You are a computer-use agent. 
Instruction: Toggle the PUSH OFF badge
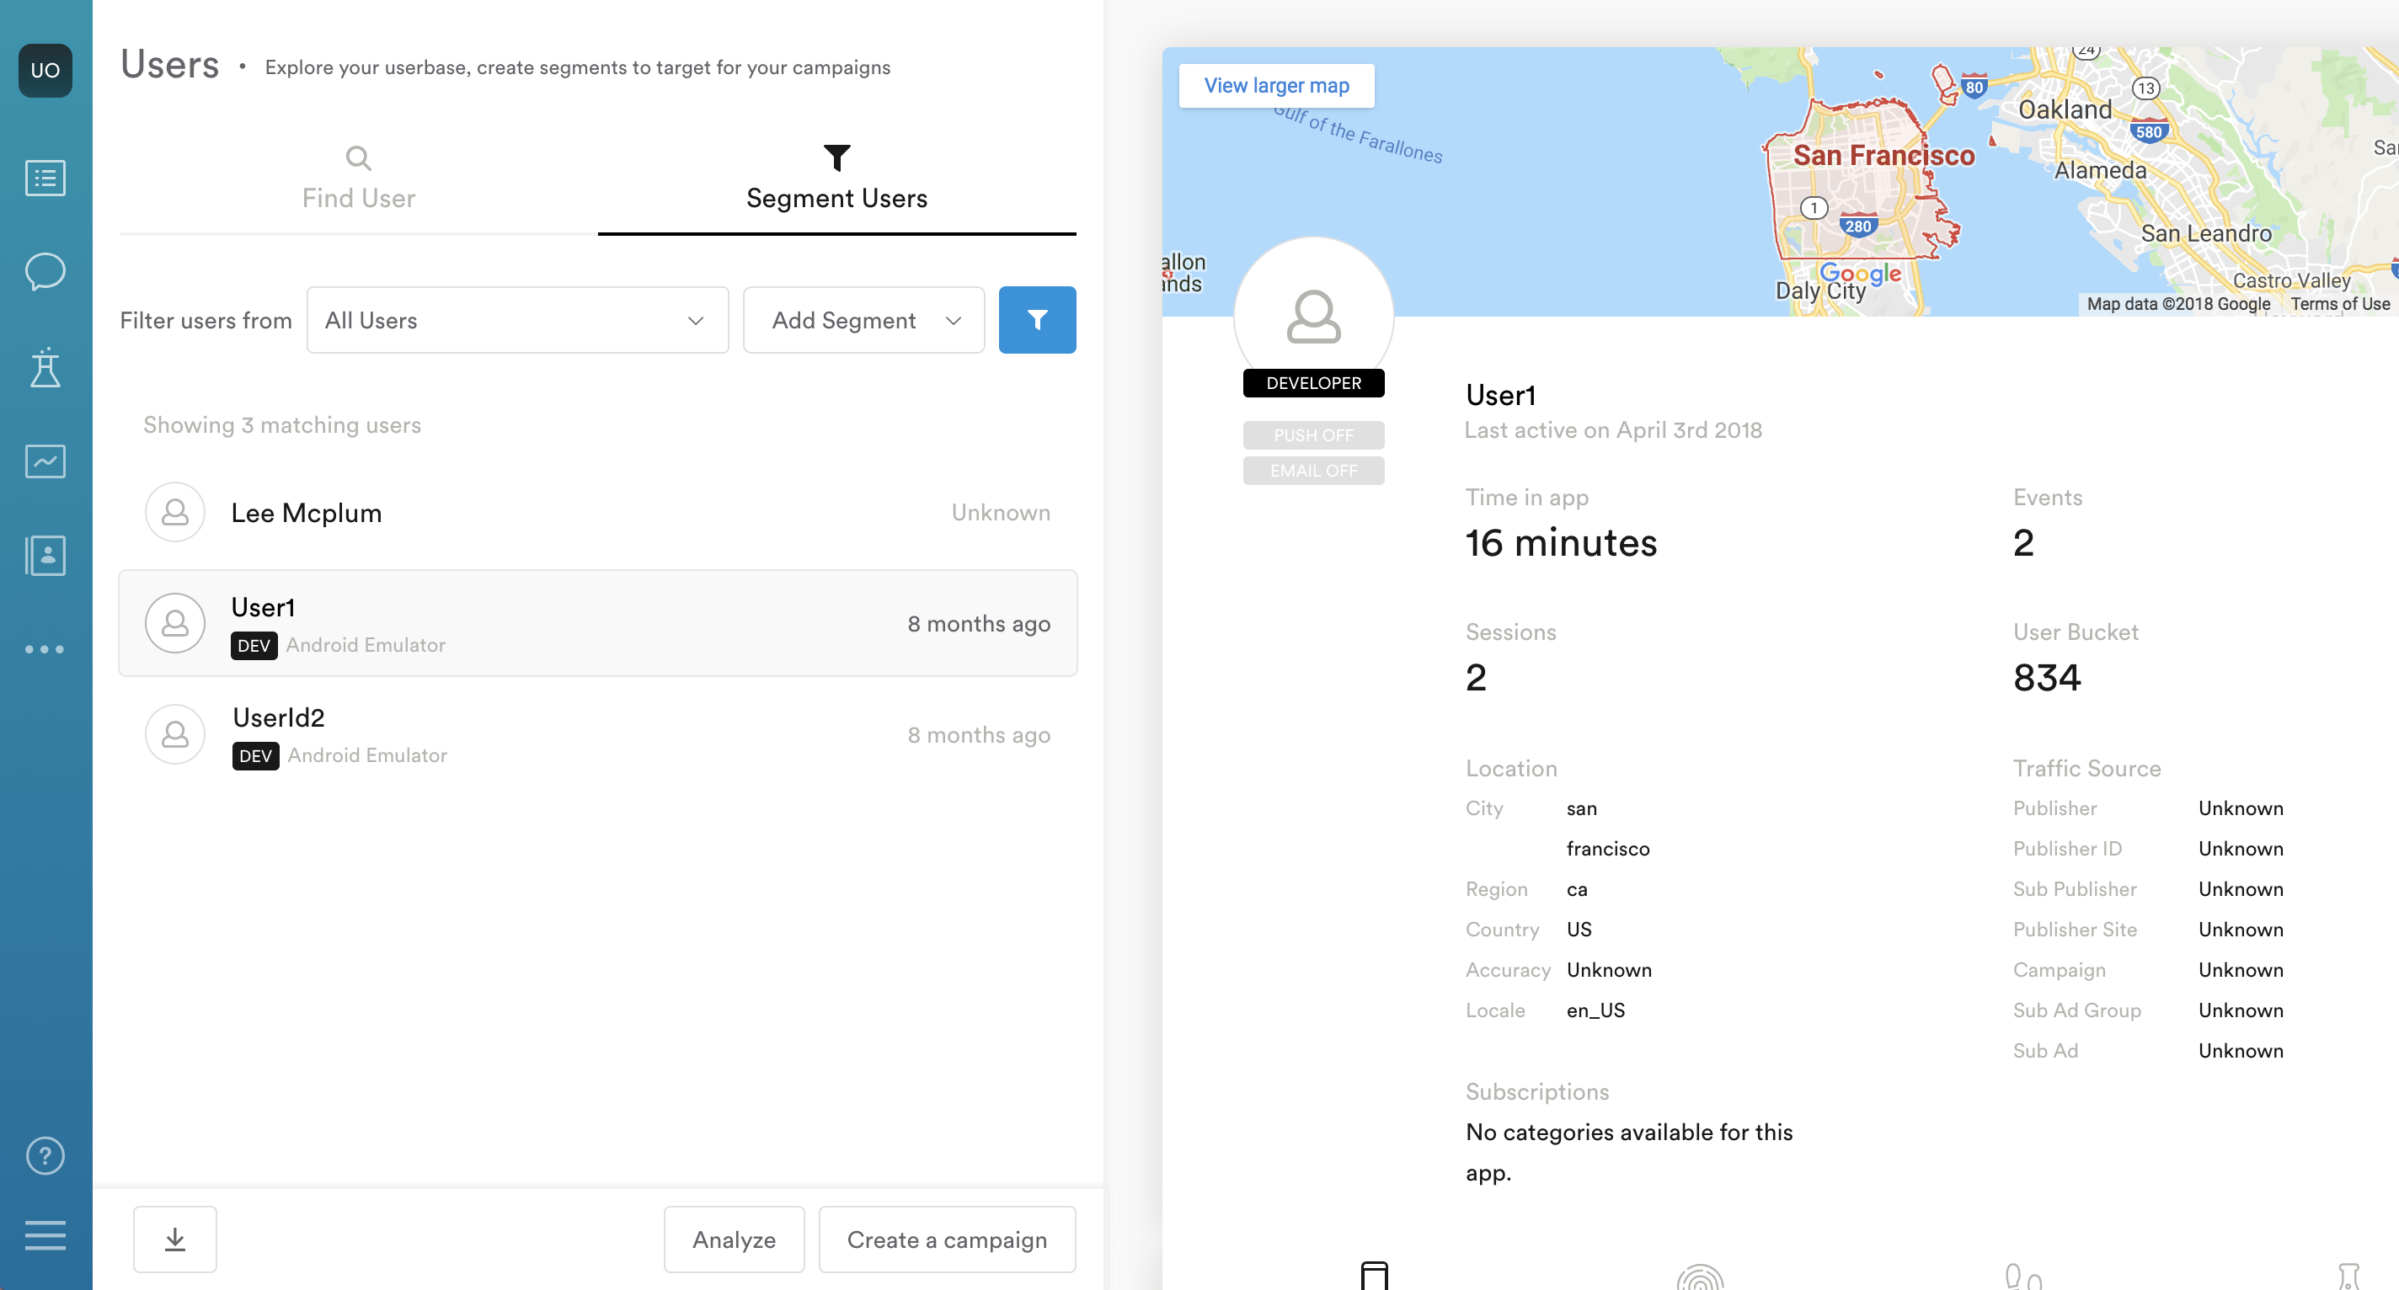tap(1313, 434)
